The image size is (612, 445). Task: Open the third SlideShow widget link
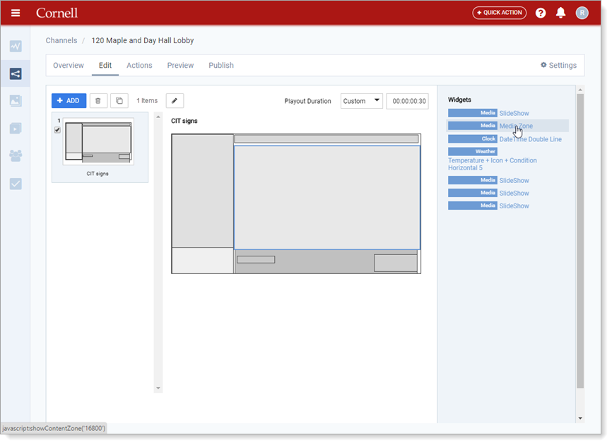click(514, 193)
